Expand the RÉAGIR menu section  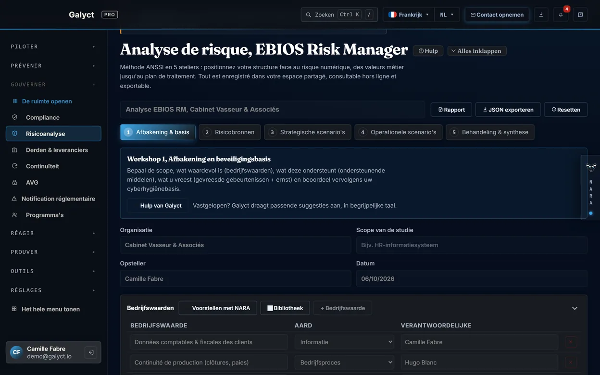pos(53,233)
